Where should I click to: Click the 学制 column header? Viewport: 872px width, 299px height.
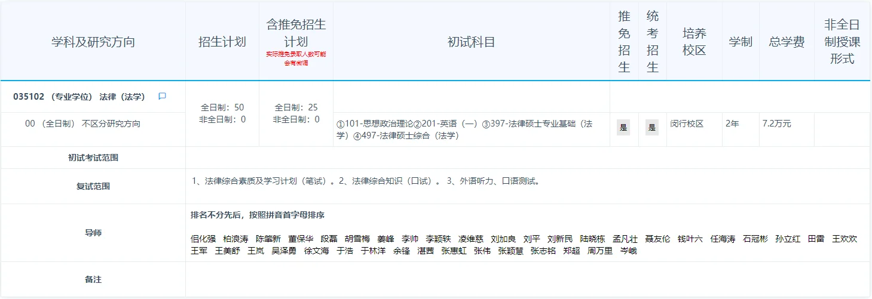[x=741, y=42]
